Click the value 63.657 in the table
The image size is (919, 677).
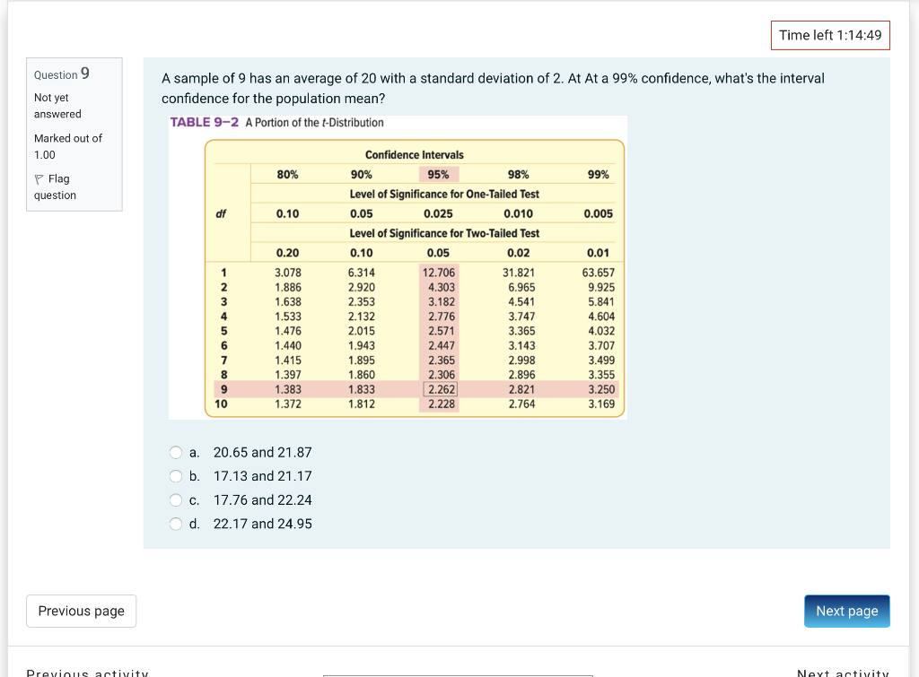[x=598, y=273]
